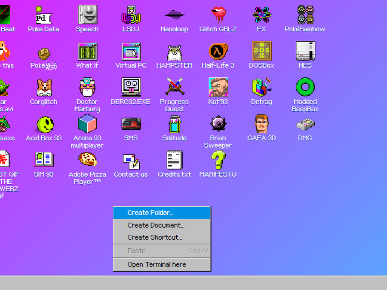Open the PokéRainbow icon
Viewport: 387px width, 290px height.
click(x=305, y=15)
